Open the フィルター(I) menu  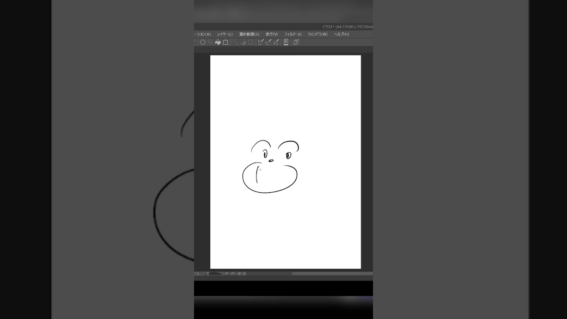[x=293, y=34]
